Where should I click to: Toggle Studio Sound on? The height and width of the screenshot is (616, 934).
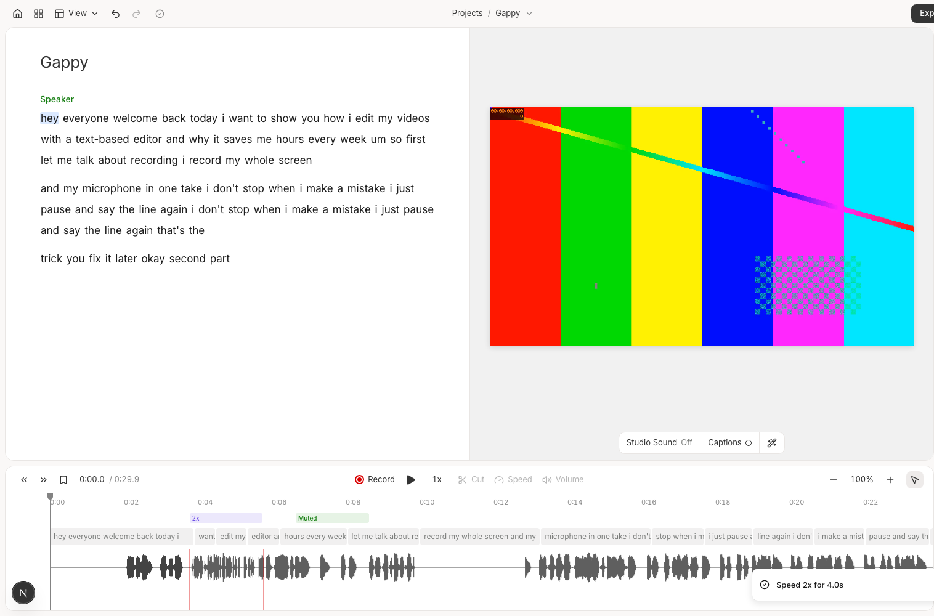pyautogui.click(x=659, y=443)
